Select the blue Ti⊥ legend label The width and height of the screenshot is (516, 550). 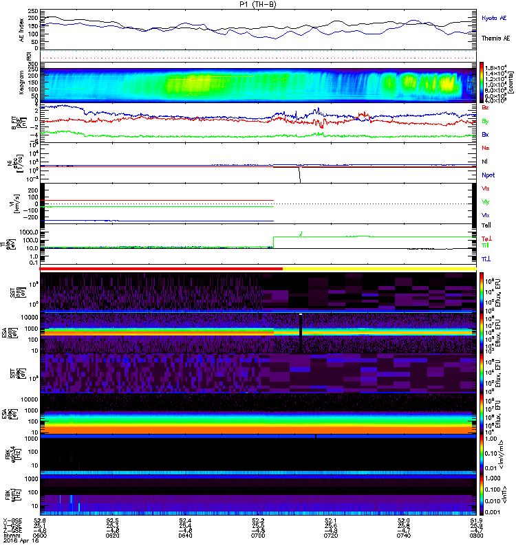(x=486, y=259)
